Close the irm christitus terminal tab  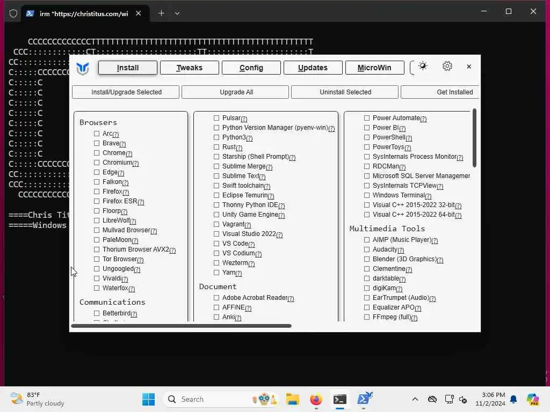pos(138,13)
